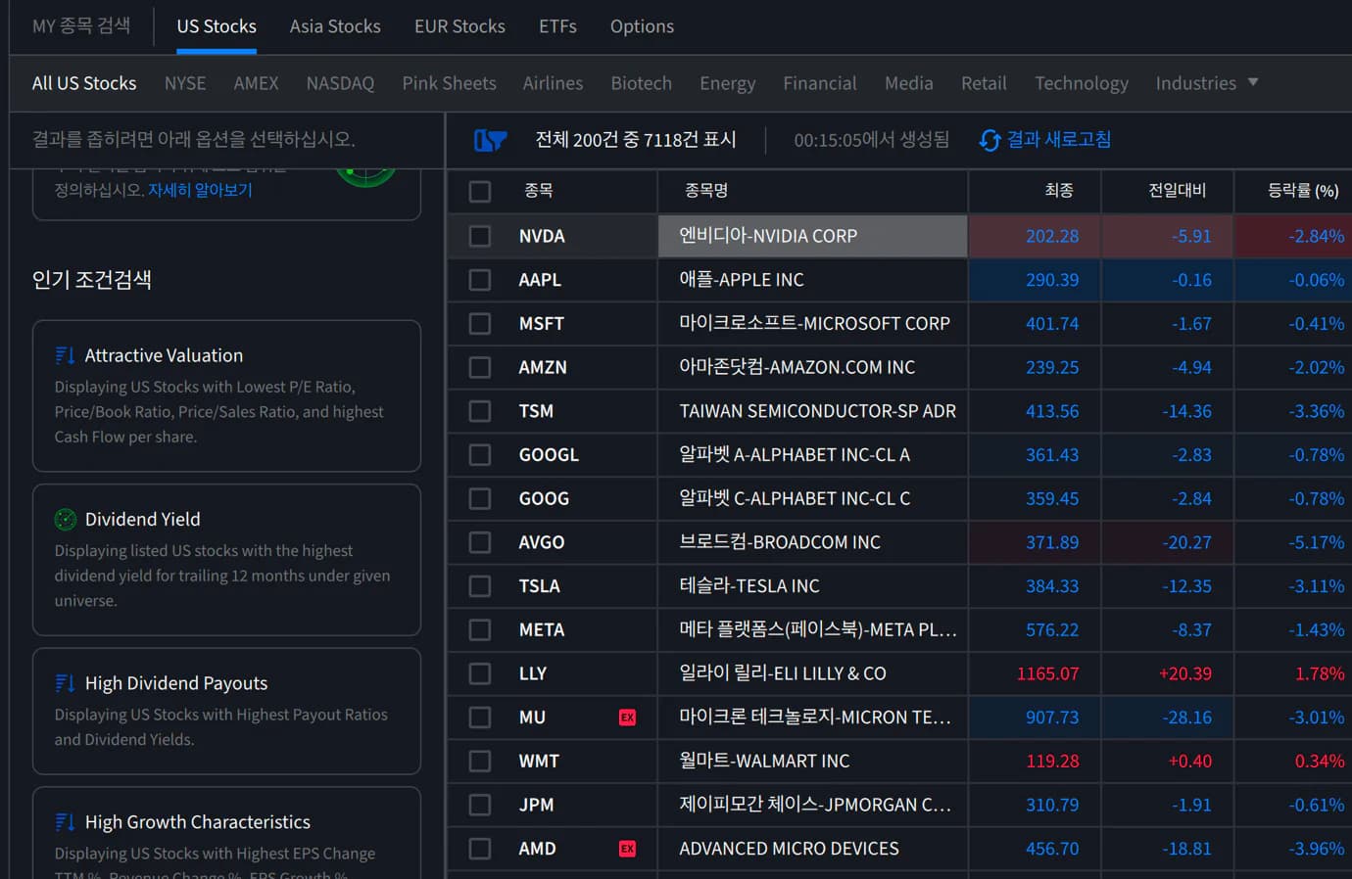Select the 엔비디아-NVIDIA CORP name cell
The image size is (1352, 879).
tap(812, 236)
